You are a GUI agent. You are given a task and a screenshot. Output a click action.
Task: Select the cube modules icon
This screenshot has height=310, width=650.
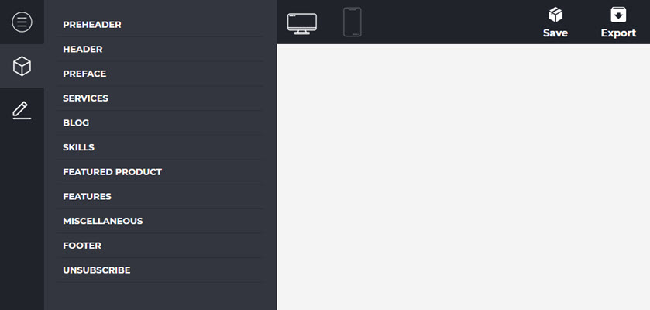coord(22,66)
